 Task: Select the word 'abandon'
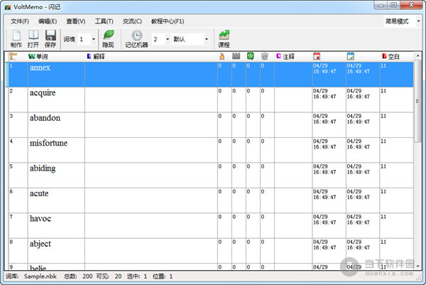(45, 118)
